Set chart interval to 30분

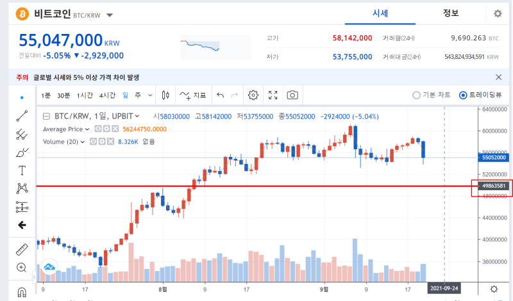(63, 95)
